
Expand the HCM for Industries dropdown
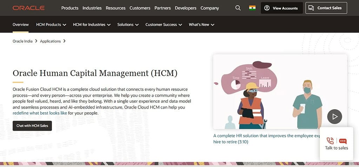[x=92, y=25]
